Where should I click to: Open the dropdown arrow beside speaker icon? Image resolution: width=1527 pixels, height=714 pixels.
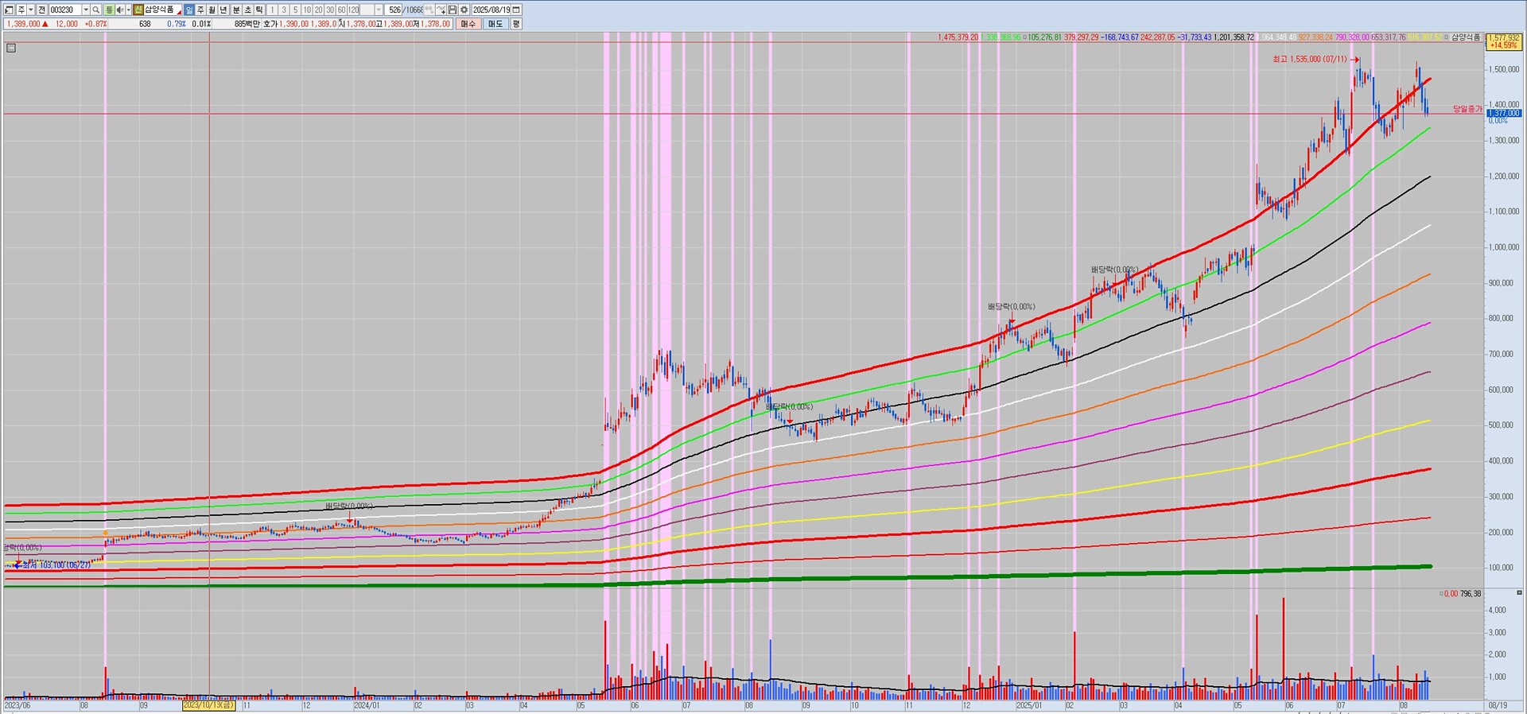(x=128, y=10)
